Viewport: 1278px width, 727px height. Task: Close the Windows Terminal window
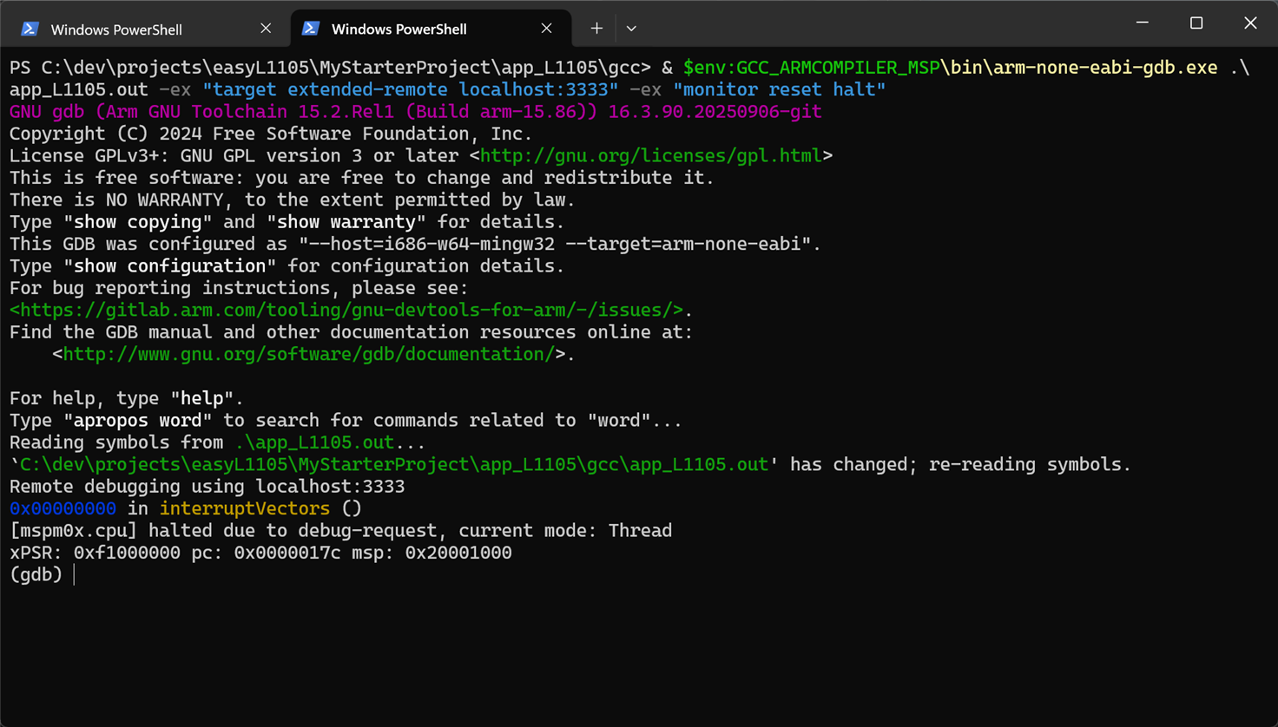pyautogui.click(x=1250, y=23)
